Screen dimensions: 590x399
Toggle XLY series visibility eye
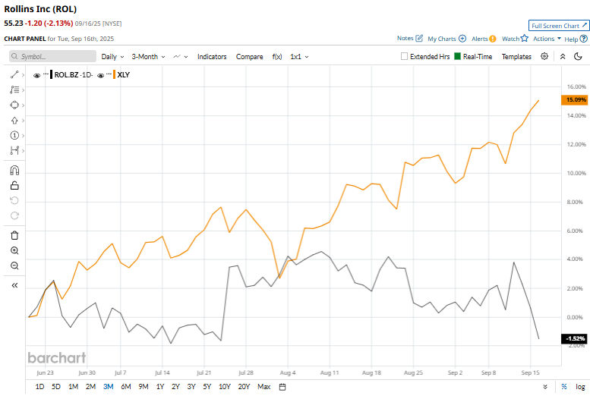(100, 75)
